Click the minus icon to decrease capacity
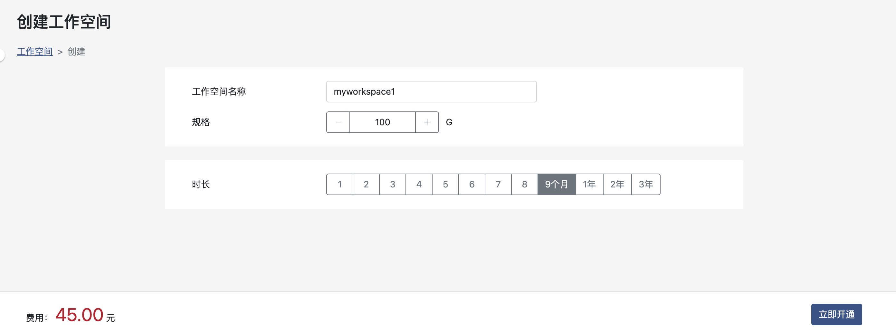896x333 pixels. tap(338, 122)
